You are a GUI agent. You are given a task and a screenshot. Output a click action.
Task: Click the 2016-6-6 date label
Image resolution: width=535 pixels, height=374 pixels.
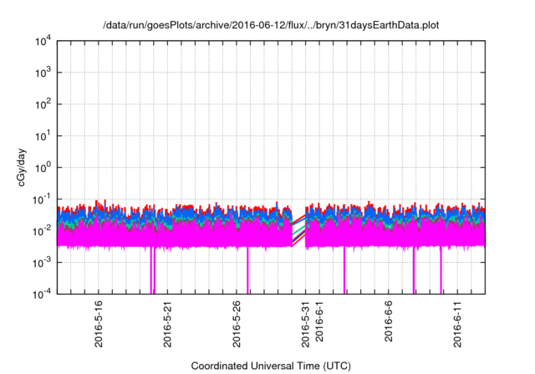coord(389,321)
